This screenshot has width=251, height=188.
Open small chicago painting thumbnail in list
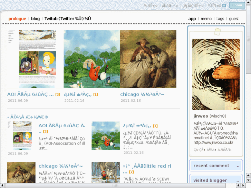(x=21, y=172)
